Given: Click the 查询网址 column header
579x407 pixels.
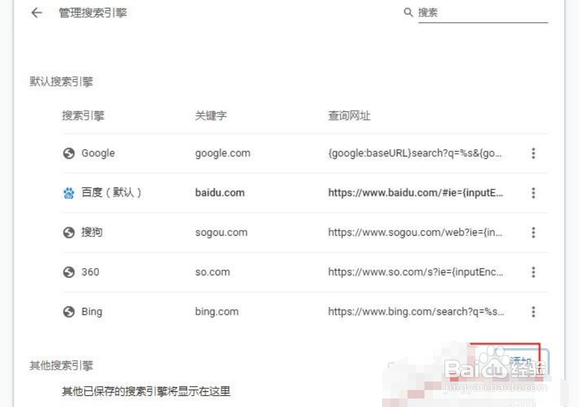Looking at the screenshot, I should pyautogui.click(x=349, y=116).
